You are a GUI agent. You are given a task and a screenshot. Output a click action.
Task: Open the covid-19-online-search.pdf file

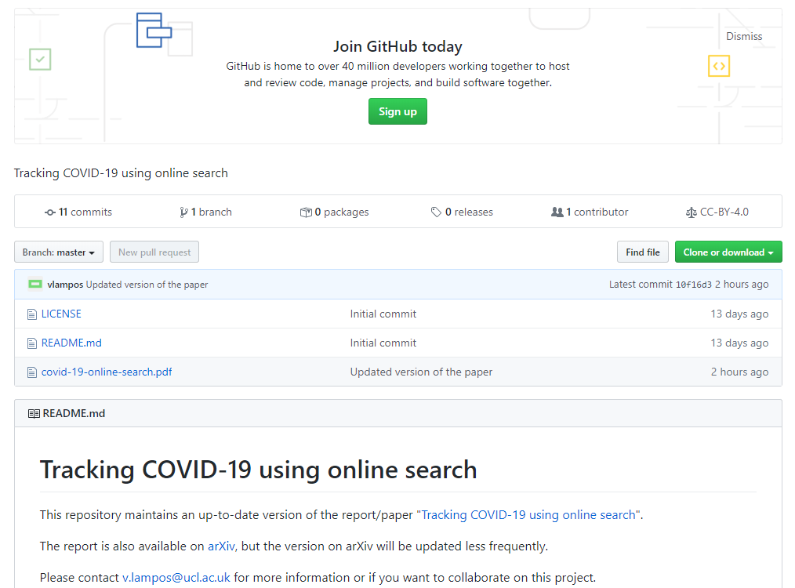click(x=107, y=372)
